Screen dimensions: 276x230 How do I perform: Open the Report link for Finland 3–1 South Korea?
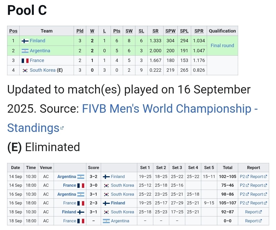251,212
